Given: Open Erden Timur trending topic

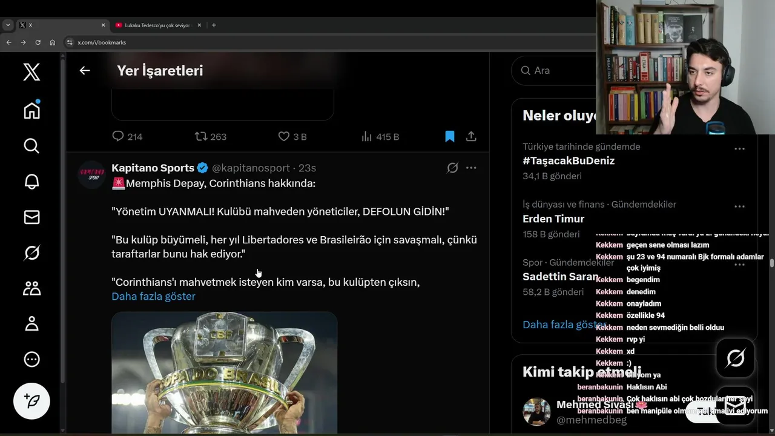Looking at the screenshot, I should click(x=553, y=219).
